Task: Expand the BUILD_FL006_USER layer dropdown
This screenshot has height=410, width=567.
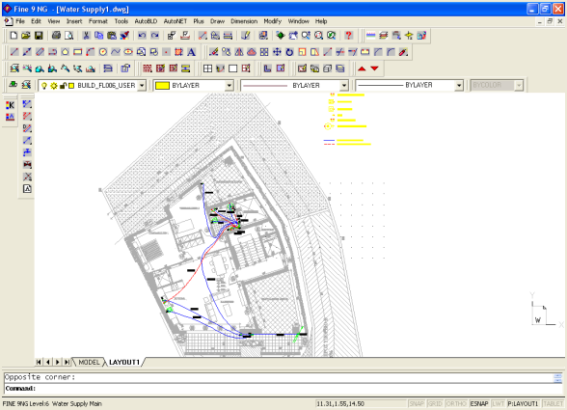Action: (x=142, y=86)
